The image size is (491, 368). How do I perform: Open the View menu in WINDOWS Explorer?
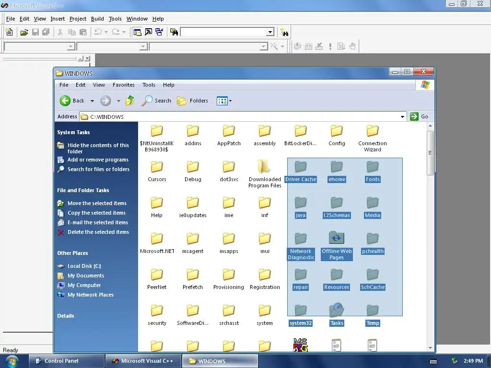tap(99, 85)
